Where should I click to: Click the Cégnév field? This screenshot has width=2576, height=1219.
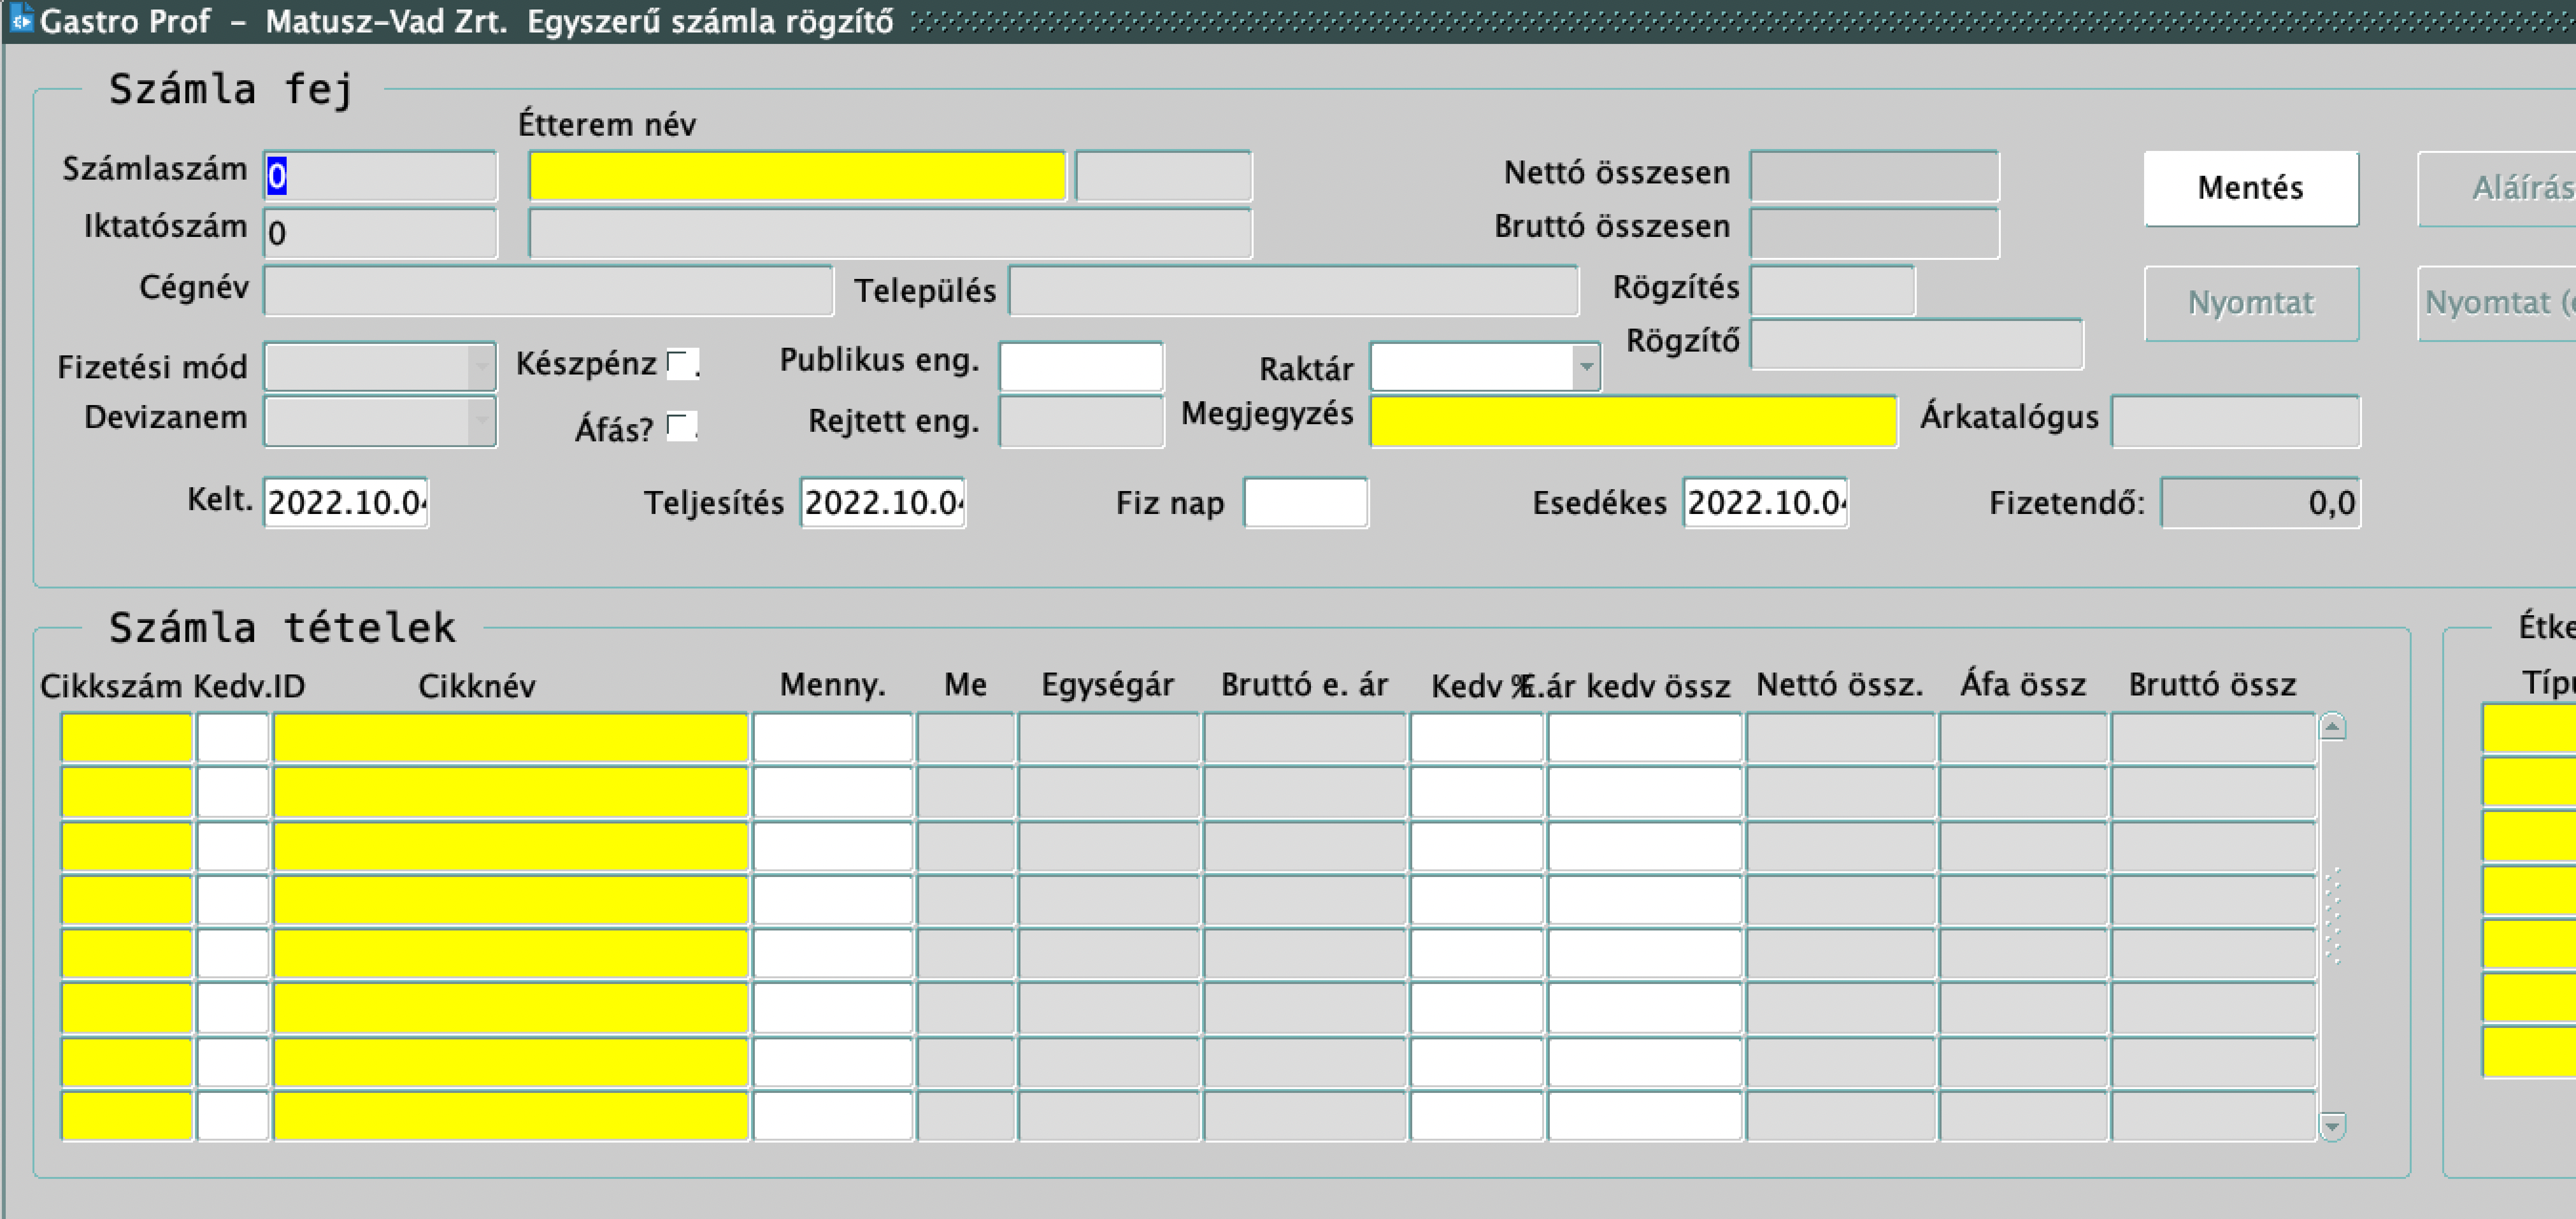548,290
